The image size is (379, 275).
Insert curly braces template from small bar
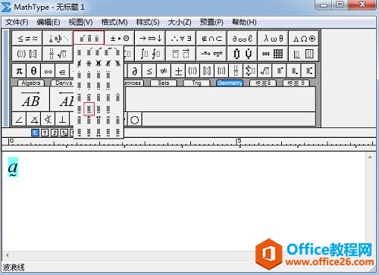(x=221, y=71)
